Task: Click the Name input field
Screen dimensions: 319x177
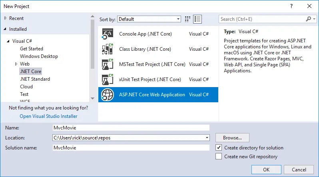Action: click(131, 128)
